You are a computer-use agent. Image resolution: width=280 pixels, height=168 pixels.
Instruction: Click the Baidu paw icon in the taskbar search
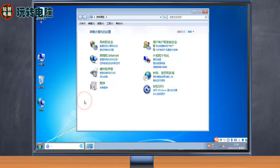[x=48, y=146]
